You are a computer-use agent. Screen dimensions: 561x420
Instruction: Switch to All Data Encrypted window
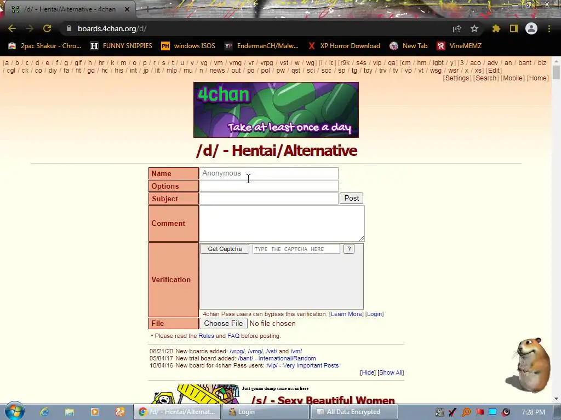pyautogui.click(x=354, y=412)
